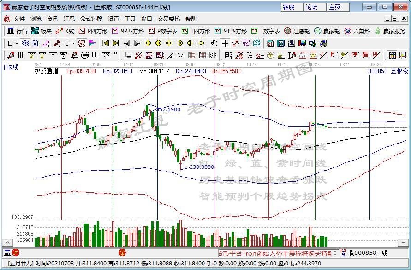The image size is (411, 270).
Task: Open the 文件 menu
Action: coord(19,19)
